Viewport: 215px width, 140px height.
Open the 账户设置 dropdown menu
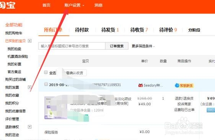(x=74, y=5)
